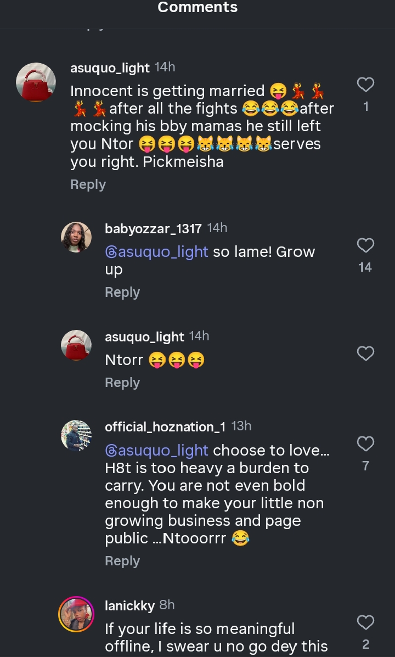Heart lanickky's comment about life offline

(365, 622)
